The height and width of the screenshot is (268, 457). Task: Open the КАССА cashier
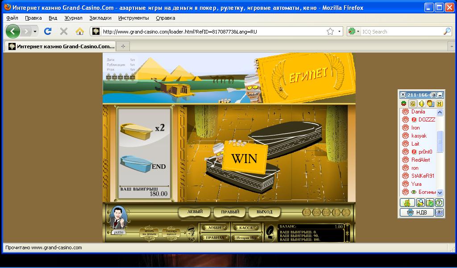(x=245, y=227)
